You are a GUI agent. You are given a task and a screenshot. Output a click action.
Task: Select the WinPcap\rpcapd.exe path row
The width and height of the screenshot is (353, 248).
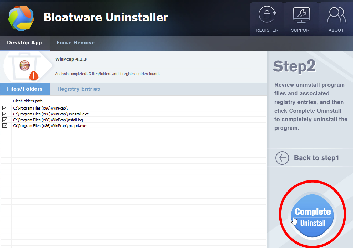[133, 126]
